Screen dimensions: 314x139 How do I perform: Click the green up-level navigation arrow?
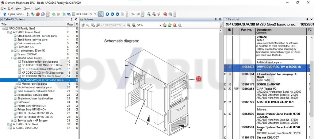(64, 14)
